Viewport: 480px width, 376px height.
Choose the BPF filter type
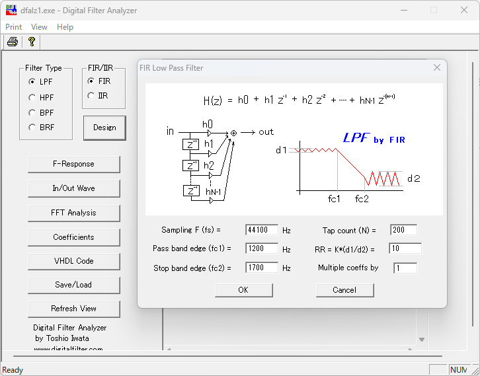click(x=32, y=112)
